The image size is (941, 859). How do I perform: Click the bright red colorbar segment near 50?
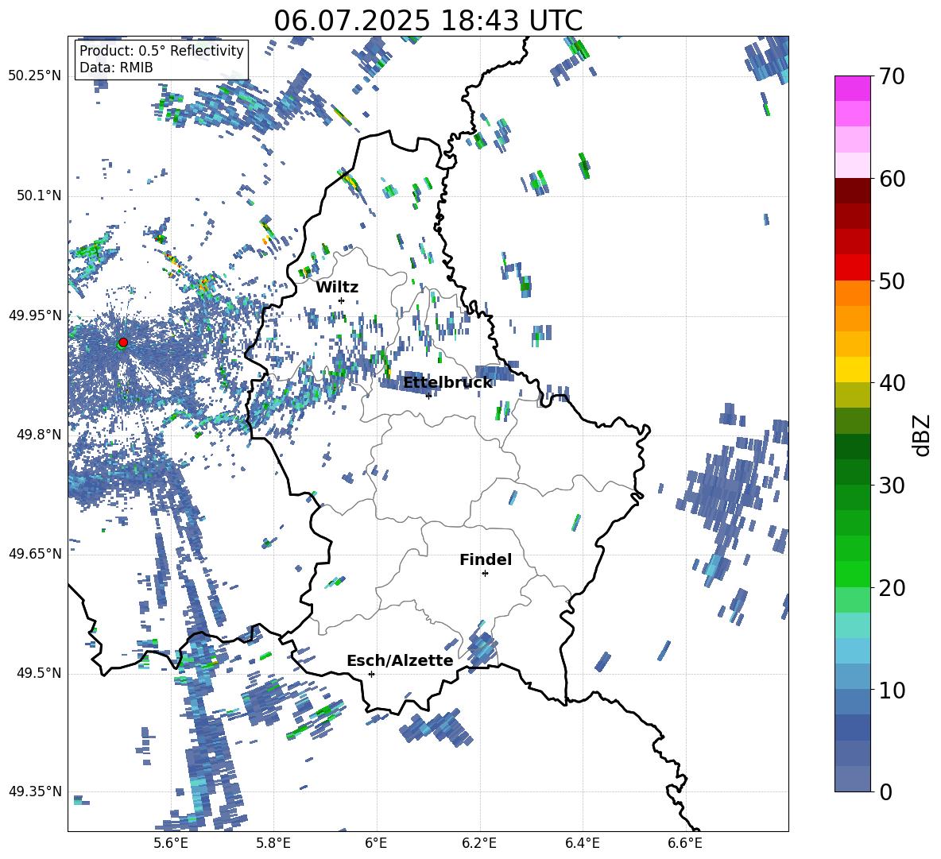(x=852, y=268)
